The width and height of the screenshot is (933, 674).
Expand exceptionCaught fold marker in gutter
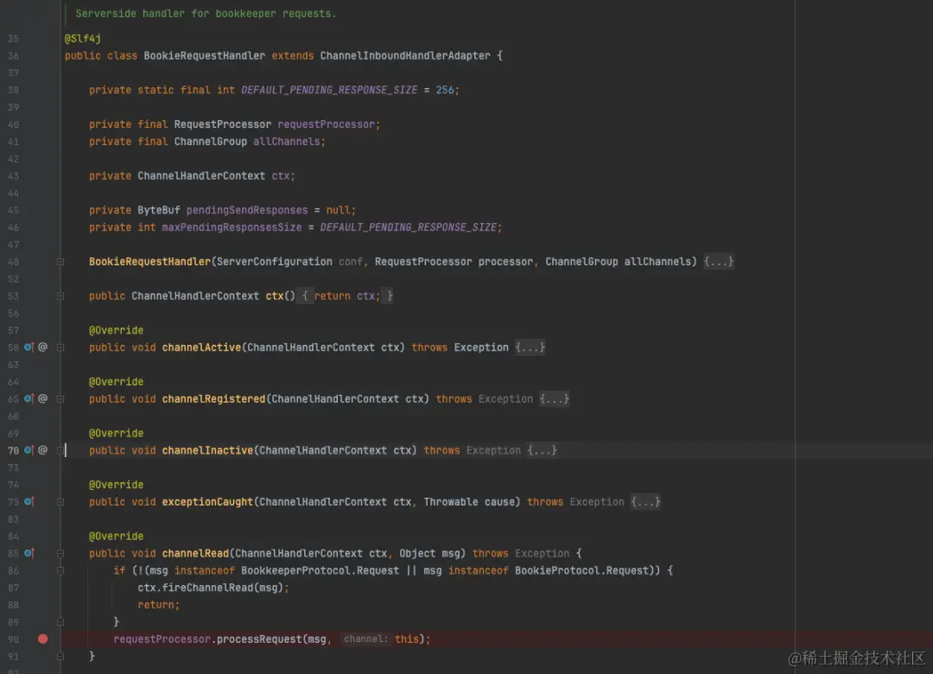tap(60, 502)
